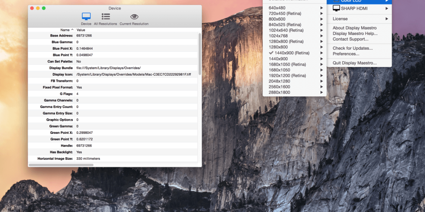Click the SHARP HDMI monitor icon
This screenshot has width=425, height=212.
pos(336,8)
